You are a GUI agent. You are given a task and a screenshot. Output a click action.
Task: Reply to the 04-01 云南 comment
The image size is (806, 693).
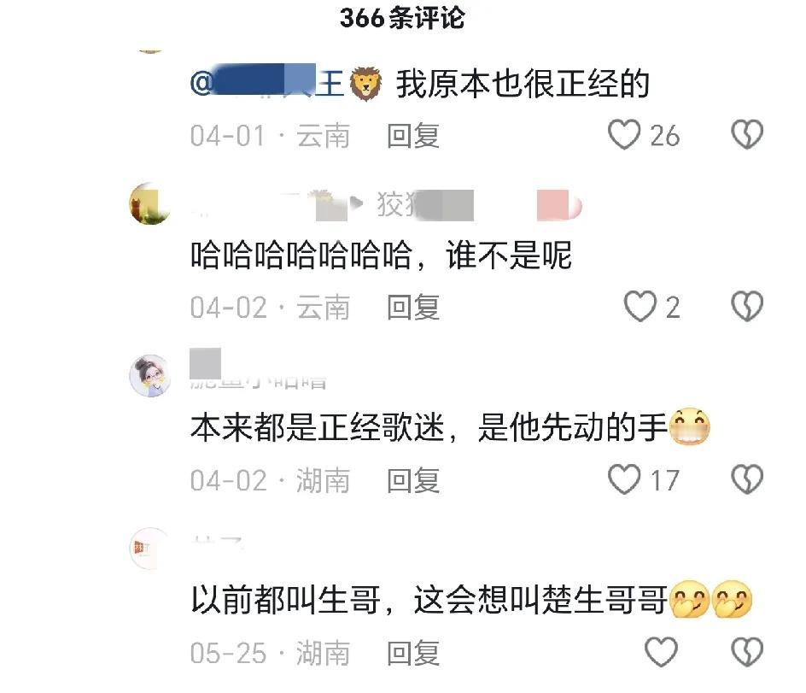(412, 136)
